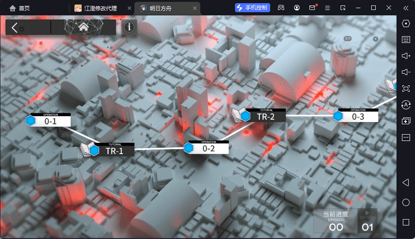Tap the Android recent apps square button
The image size is (415, 239).
click(x=406, y=222)
